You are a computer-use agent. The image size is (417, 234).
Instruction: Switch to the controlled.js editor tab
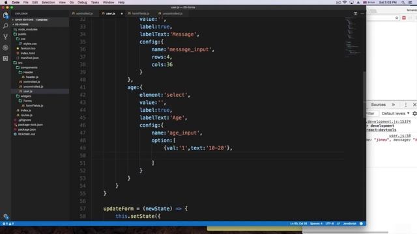tap(84, 14)
